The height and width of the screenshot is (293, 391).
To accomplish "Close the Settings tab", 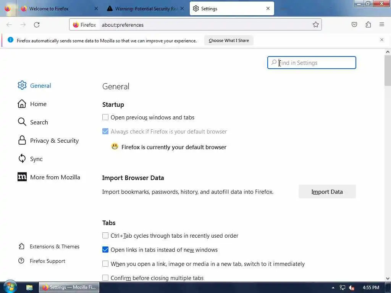I will point(268,8).
